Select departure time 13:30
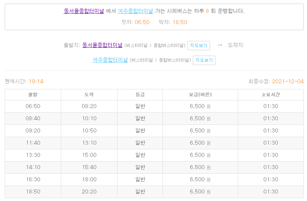Viewport: 307px width, 201px height. (x=33, y=155)
